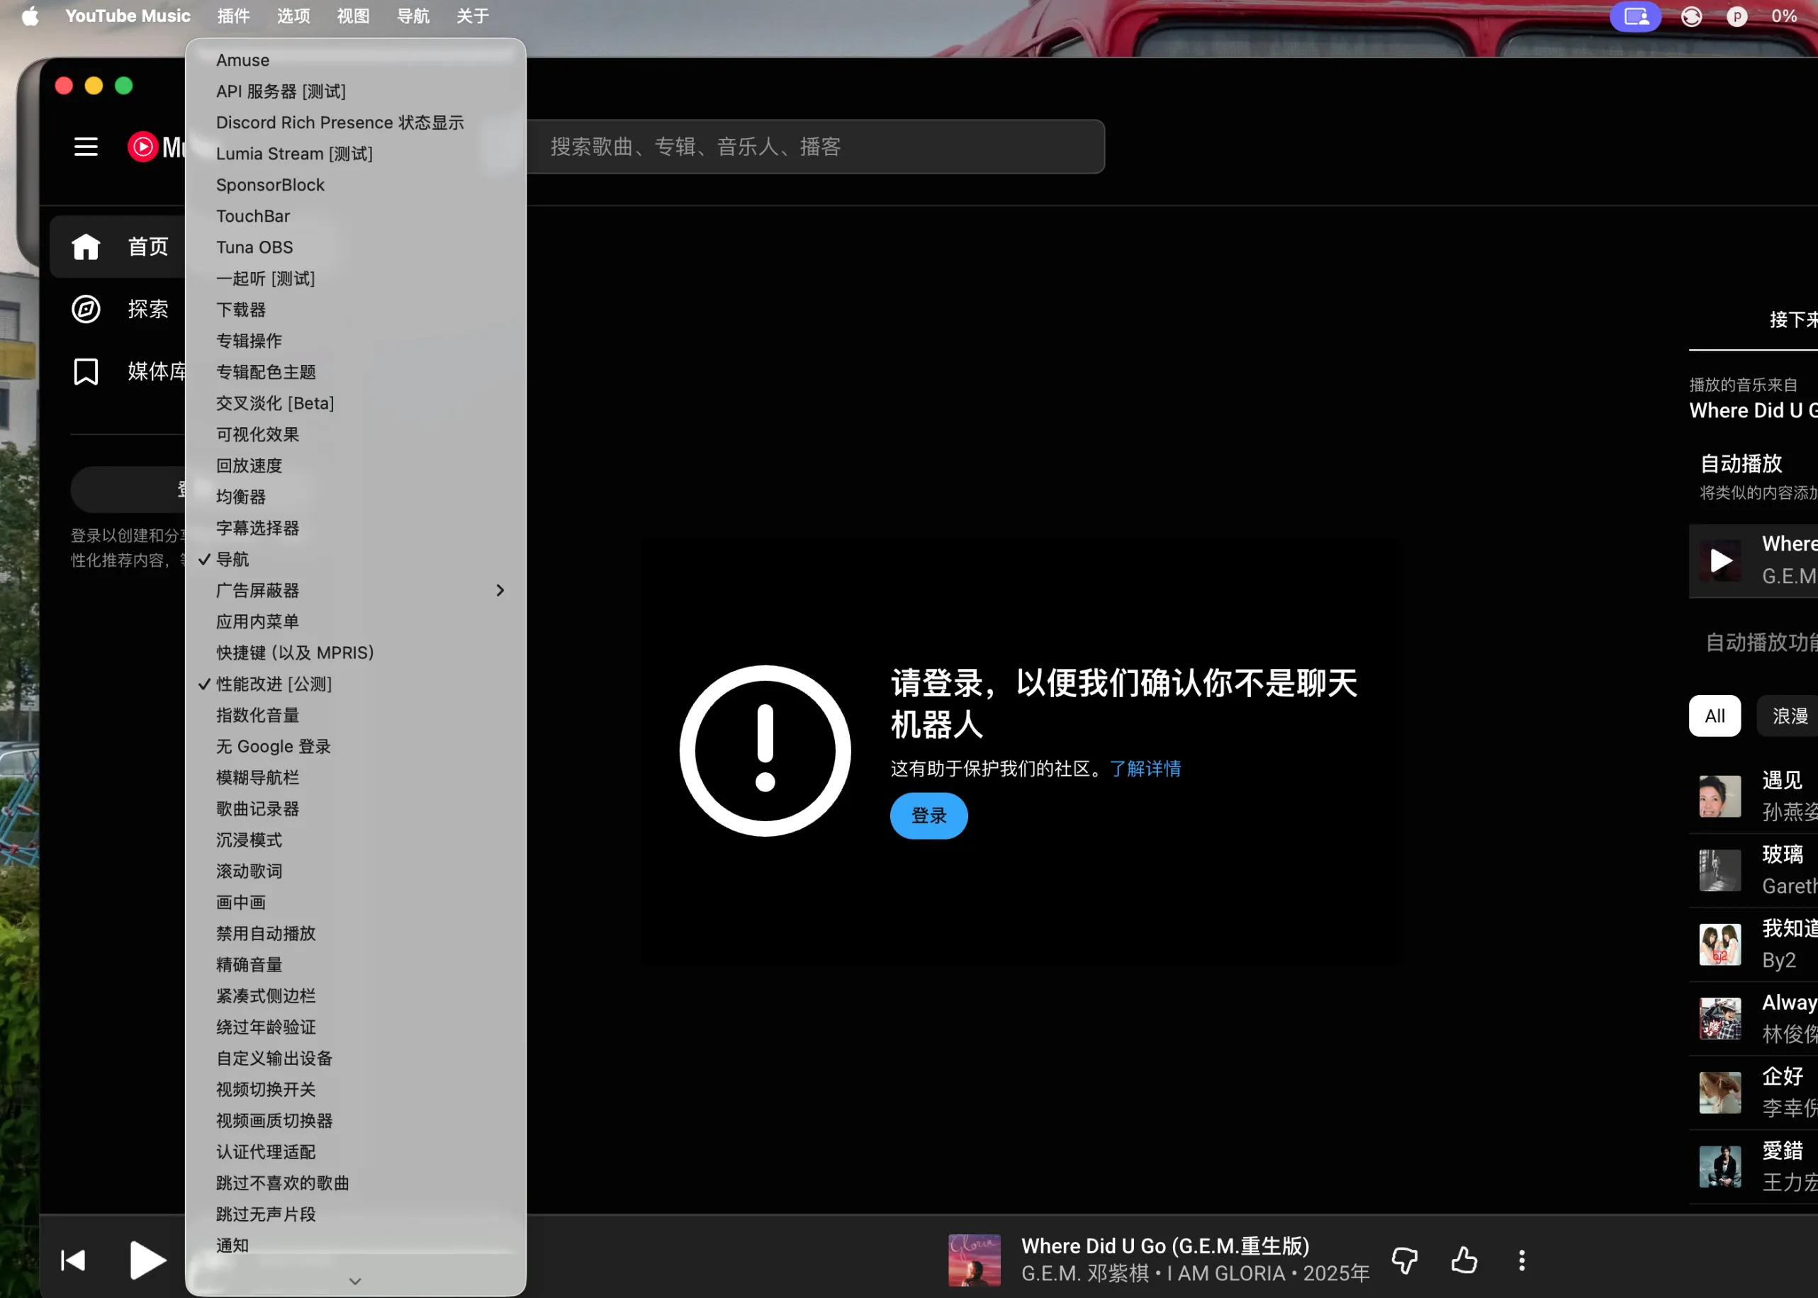Click the 自动播放 heading

1741,463
